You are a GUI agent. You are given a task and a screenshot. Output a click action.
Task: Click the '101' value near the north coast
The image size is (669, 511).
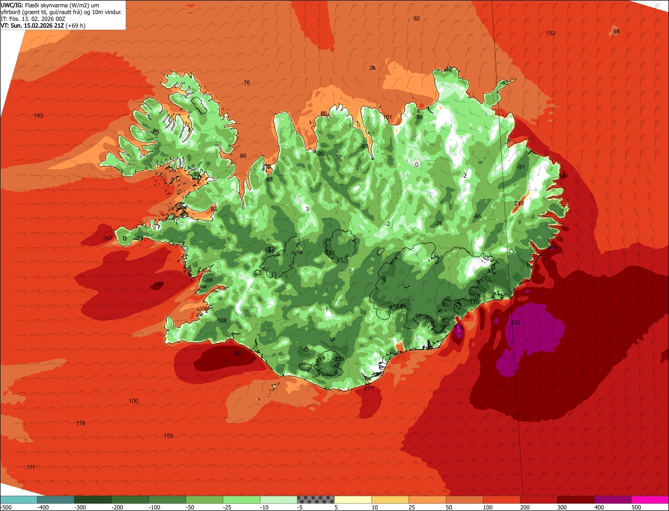[x=387, y=117]
